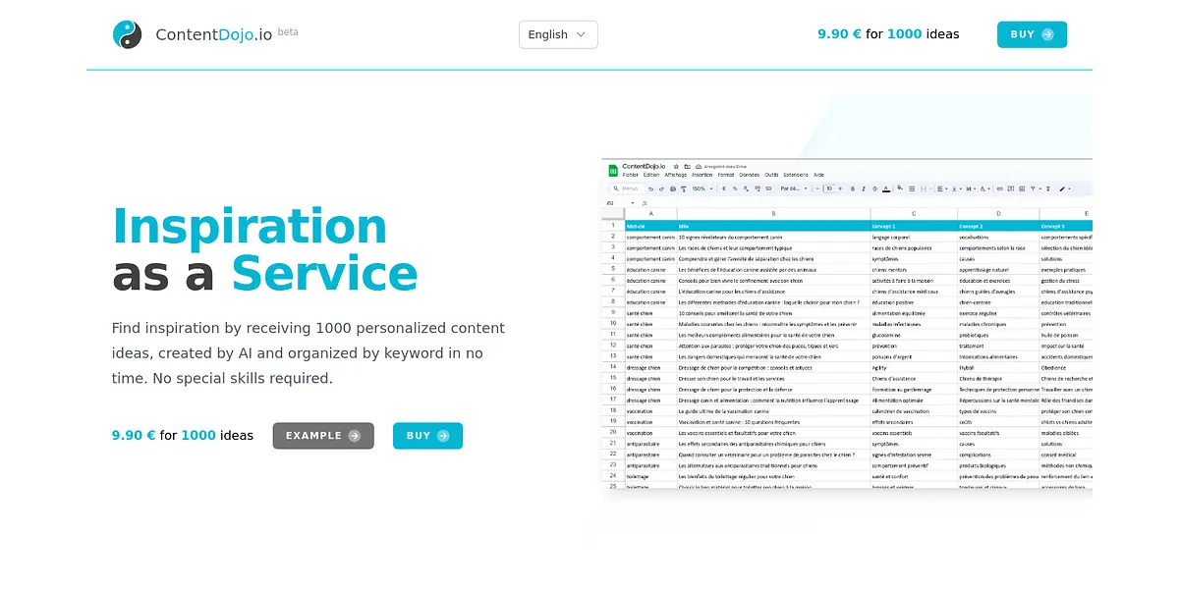This screenshot has width=1179, height=589.
Task: Click the undo arrow in the spreadsheet toolbar
Action: pyautogui.click(x=649, y=188)
